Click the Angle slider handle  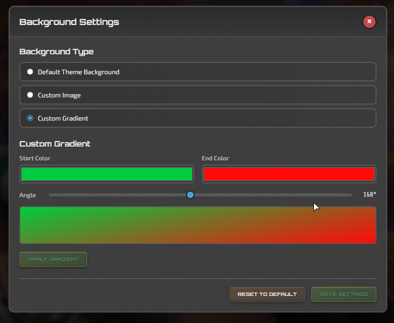[x=190, y=195]
